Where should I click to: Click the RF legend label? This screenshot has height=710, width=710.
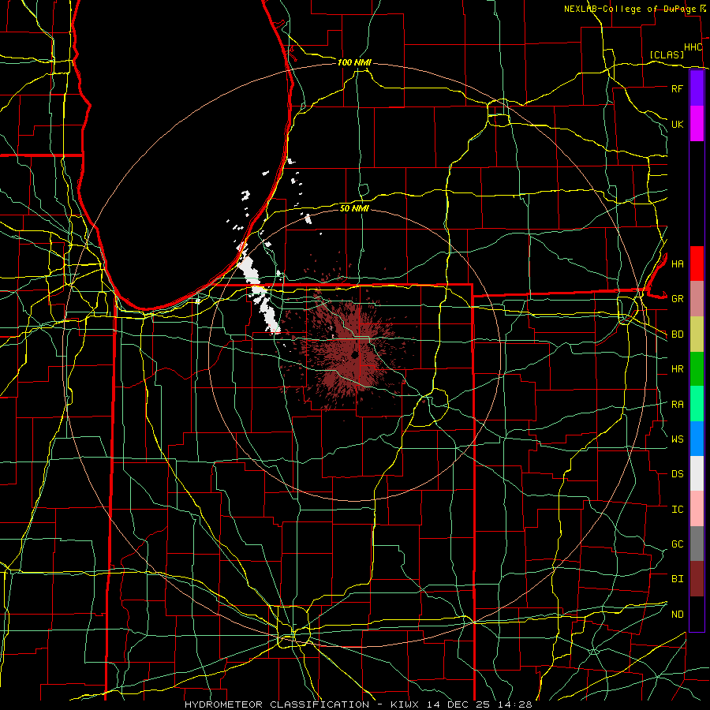point(677,88)
